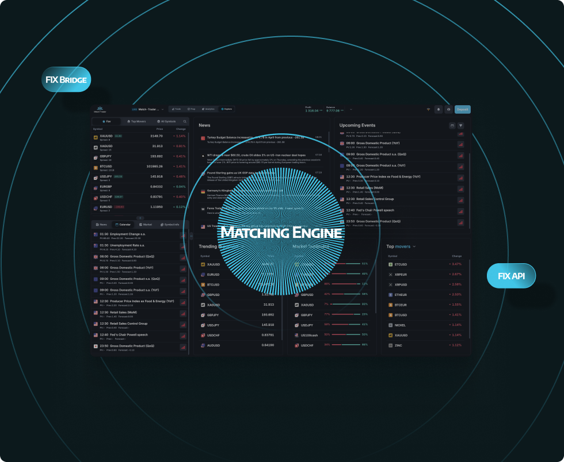Open the calendar icon in Upcoming Events

[x=452, y=125]
